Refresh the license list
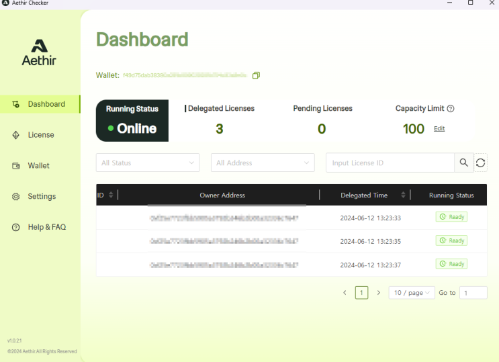 pos(480,163)
